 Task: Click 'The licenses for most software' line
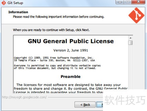[69, 85]
